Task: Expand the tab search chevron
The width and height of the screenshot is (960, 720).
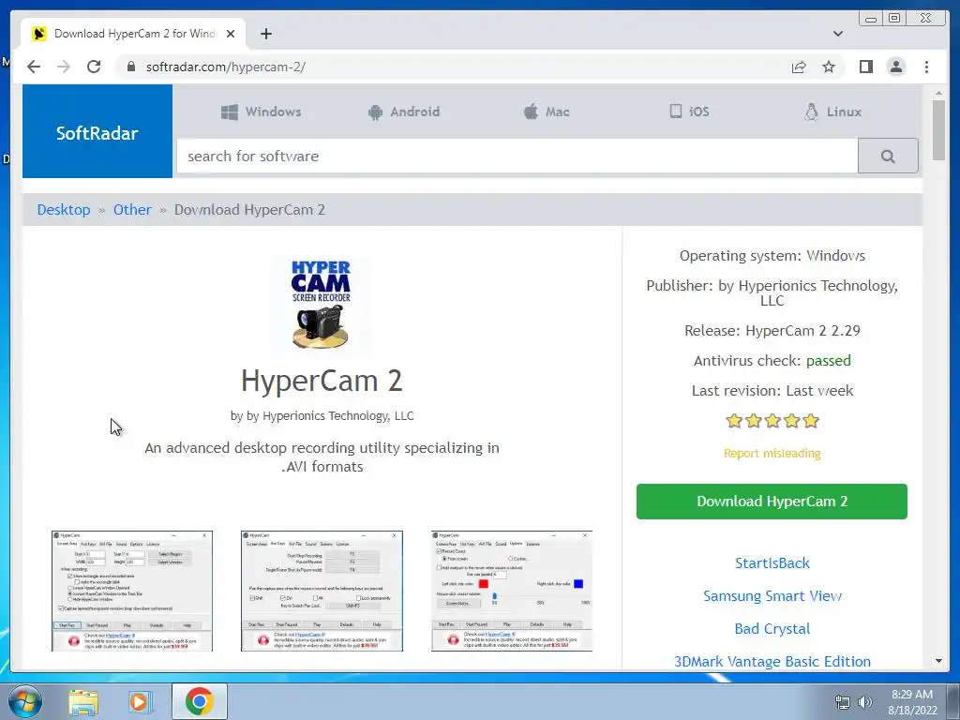Action: [x=837, y=34]
